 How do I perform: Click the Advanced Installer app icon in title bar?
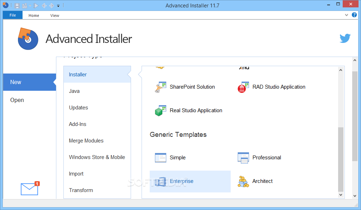click(x=6, y=5)
